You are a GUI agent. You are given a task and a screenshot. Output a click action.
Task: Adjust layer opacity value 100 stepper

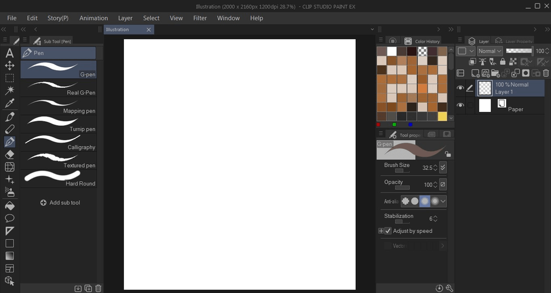coord(547,51)
